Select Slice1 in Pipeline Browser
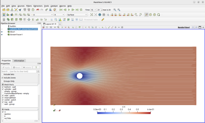The width and height of the screenshot is (205, 123). pyautogui.click(x=13, y=32)
